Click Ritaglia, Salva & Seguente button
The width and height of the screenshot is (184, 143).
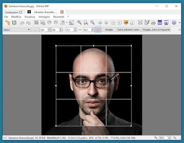tap(157, 30)
